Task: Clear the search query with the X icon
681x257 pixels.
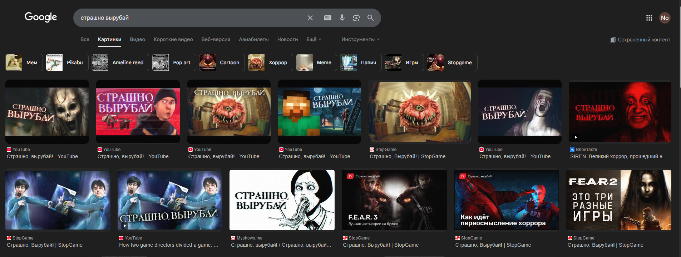Action: pyautogui.click(x=310, y=18)
